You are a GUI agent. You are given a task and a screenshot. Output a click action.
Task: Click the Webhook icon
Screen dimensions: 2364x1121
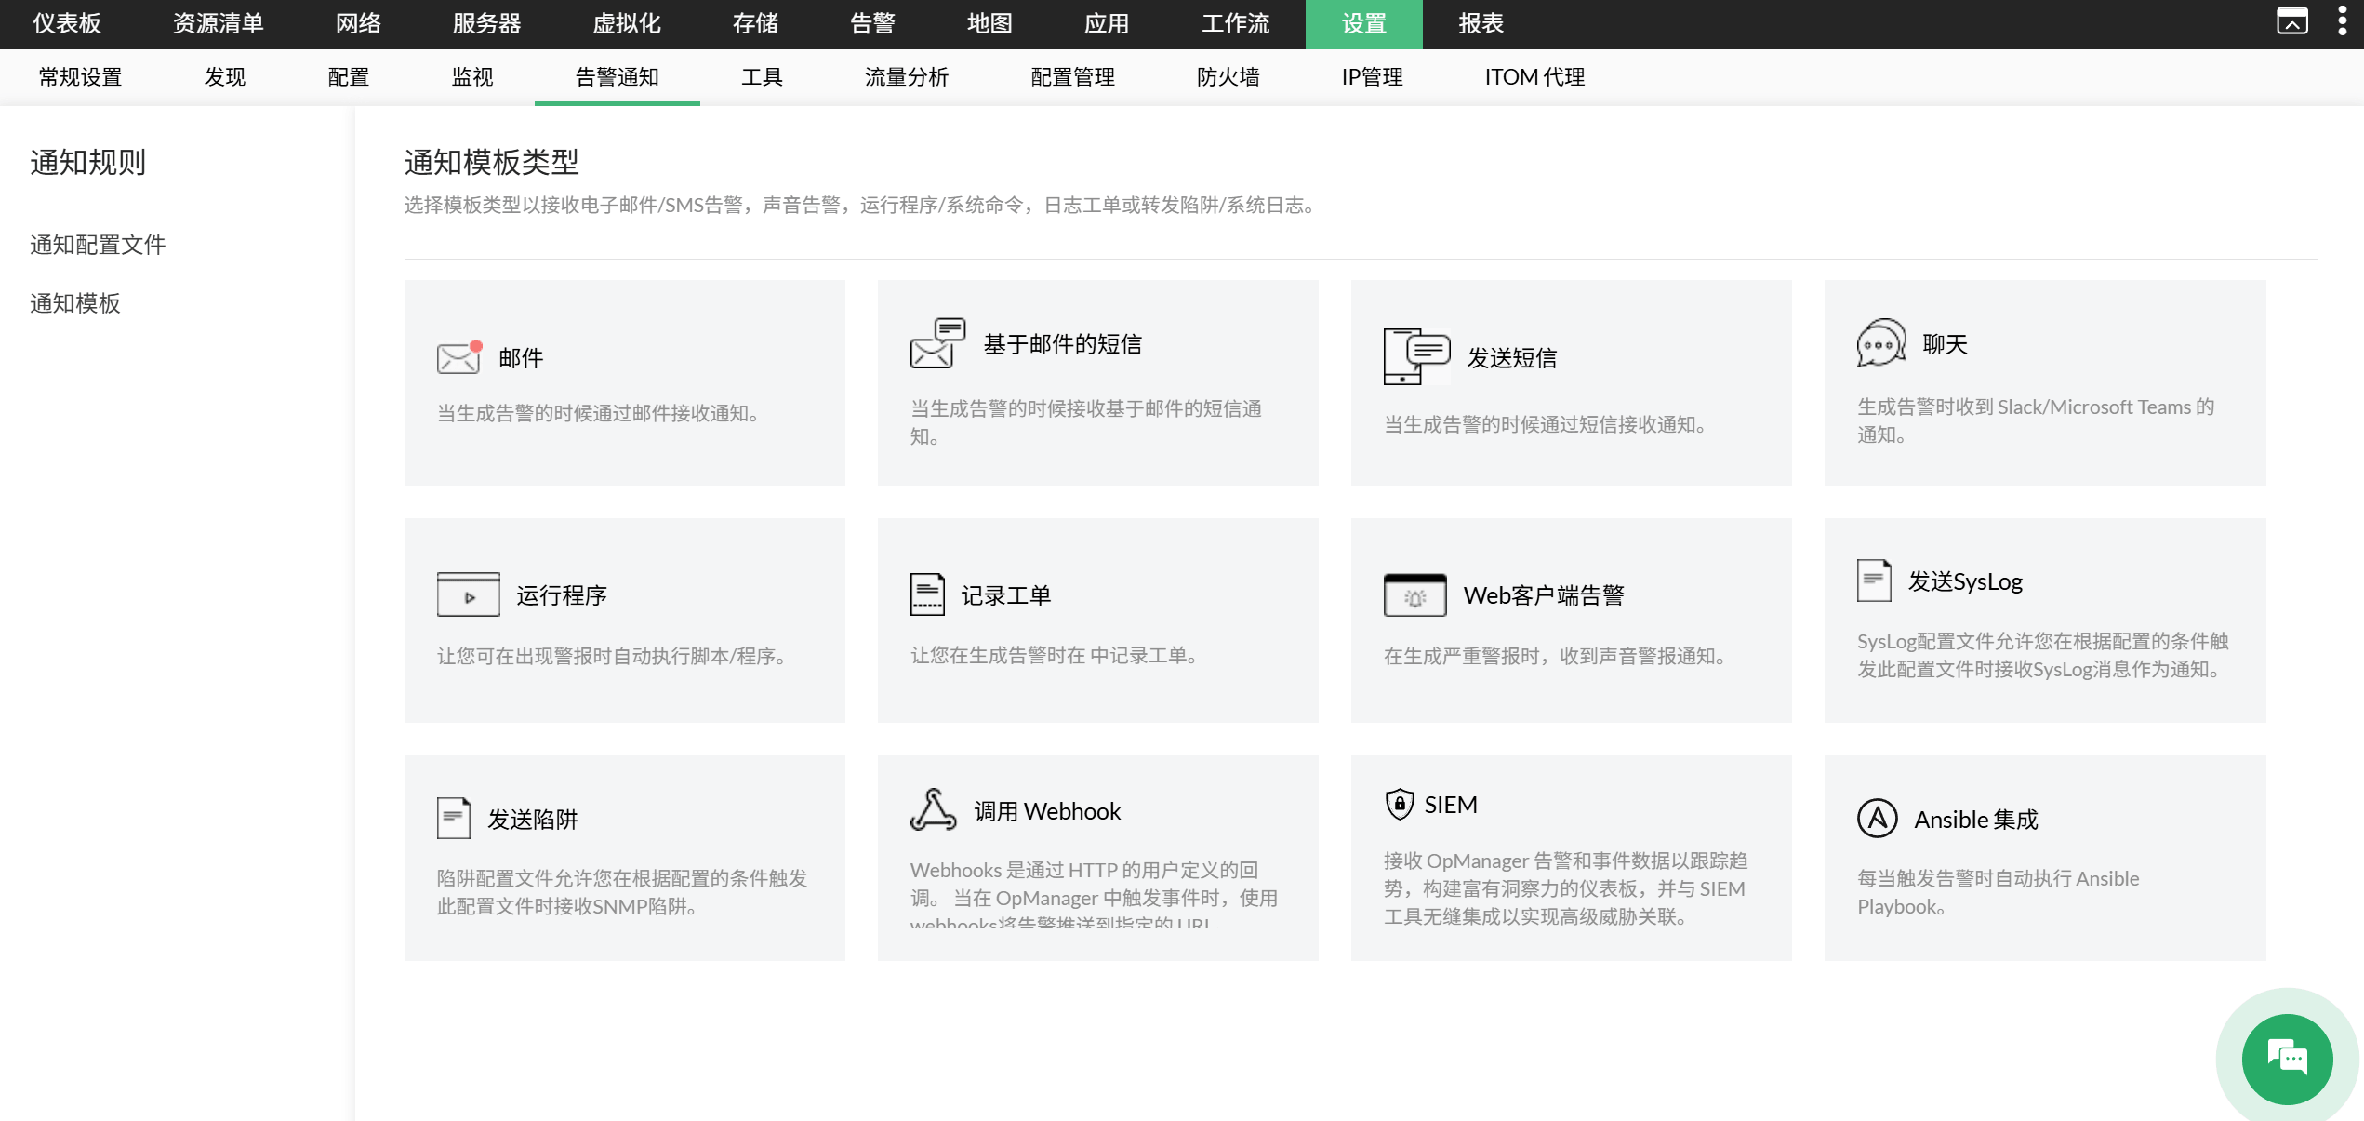tap(934, 810)
